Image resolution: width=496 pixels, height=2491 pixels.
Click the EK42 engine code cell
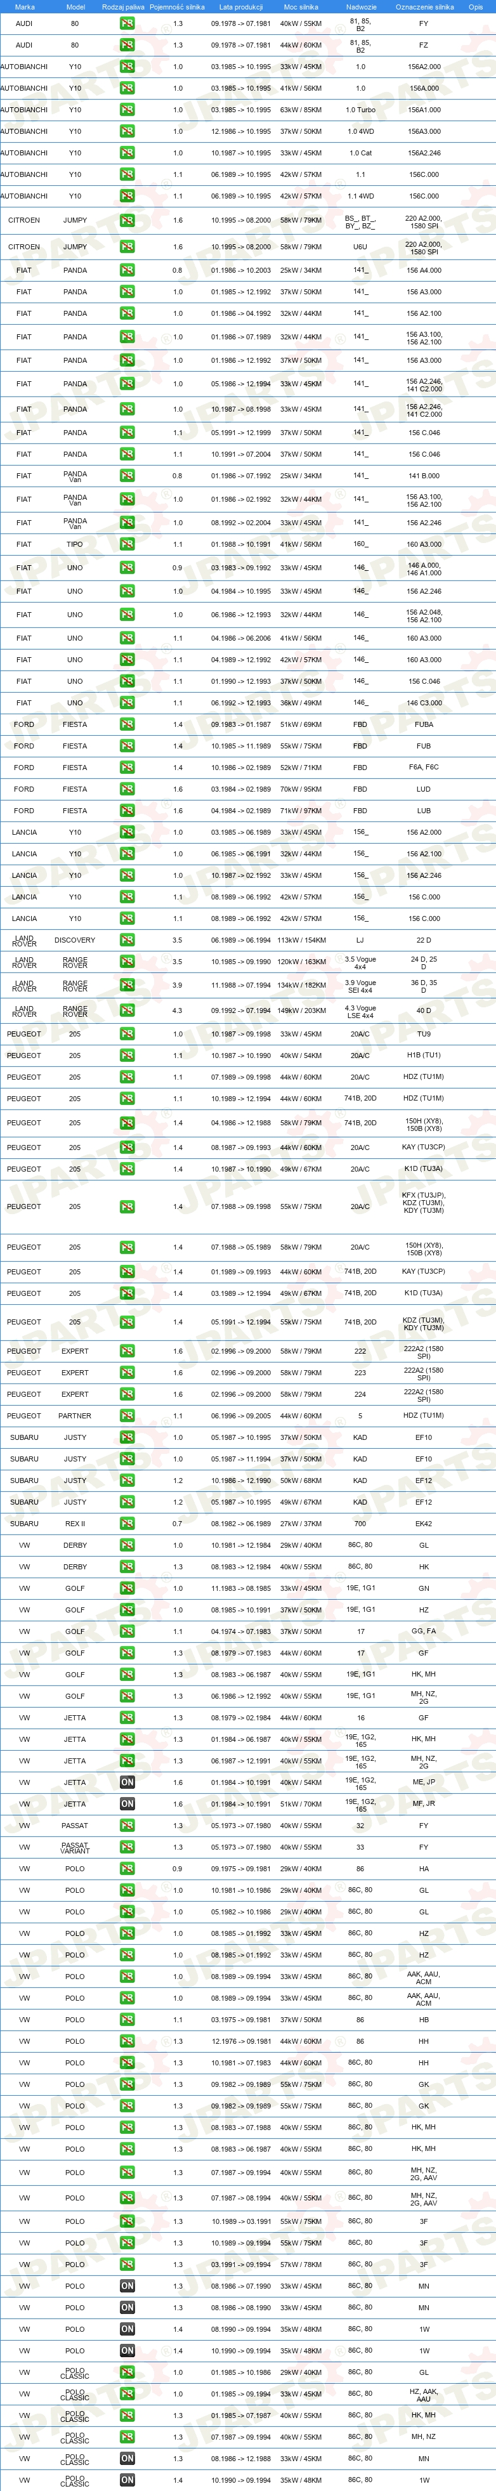[424, 1524]
